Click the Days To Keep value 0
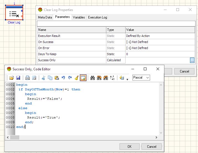 160,54
